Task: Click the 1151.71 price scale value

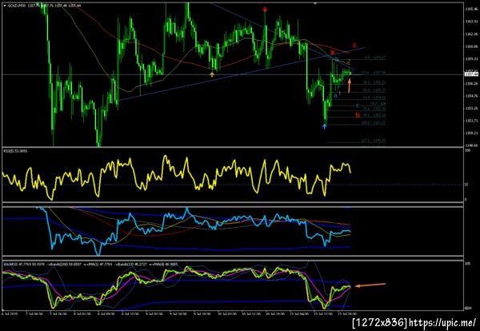Action: coord(471,121)
